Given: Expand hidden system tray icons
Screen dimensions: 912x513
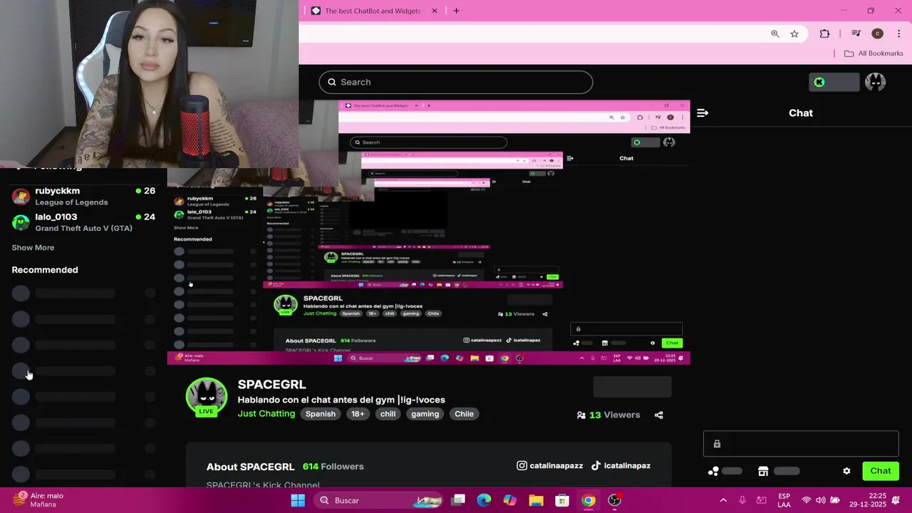Looking at the screenshot, I should tap(723, 500).
